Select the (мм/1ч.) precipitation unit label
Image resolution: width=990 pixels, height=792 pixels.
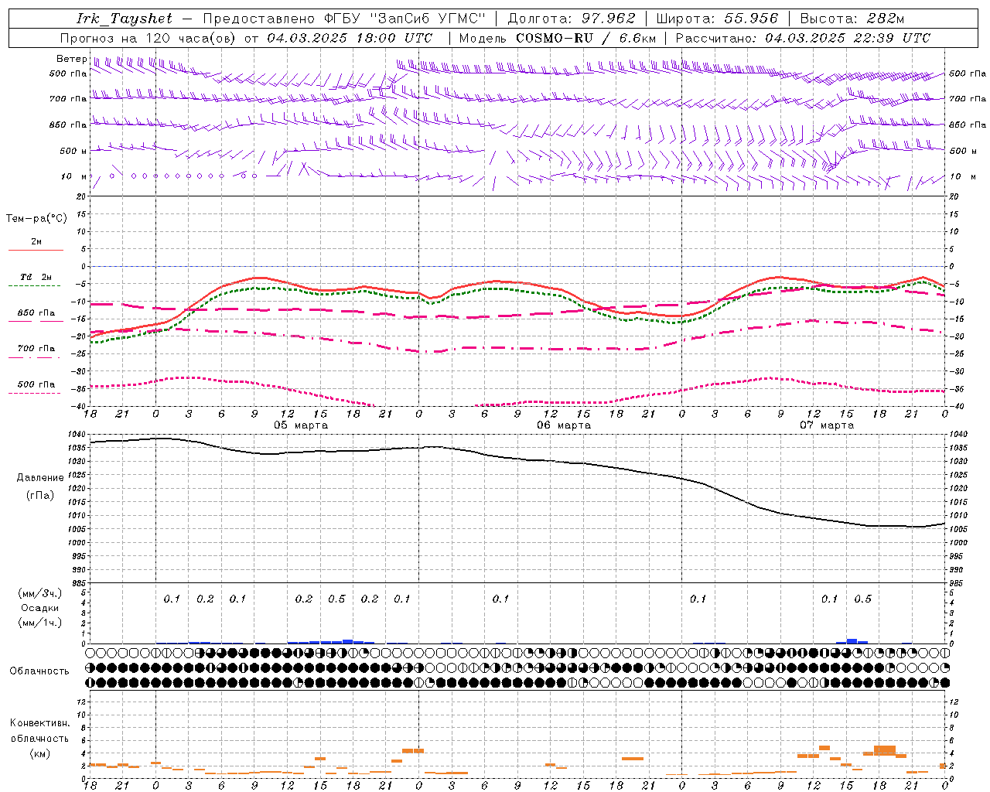pyautogui.click(x=40, y=623)
